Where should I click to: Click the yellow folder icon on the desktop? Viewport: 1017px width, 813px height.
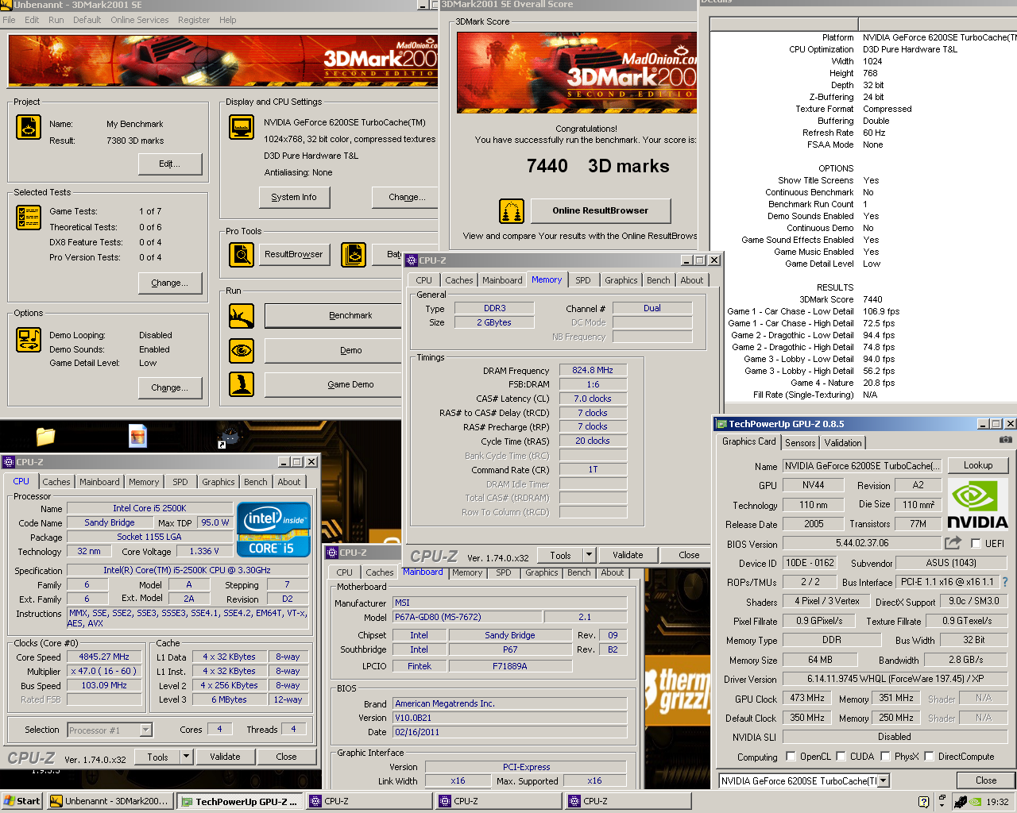[x=45, y=436]
